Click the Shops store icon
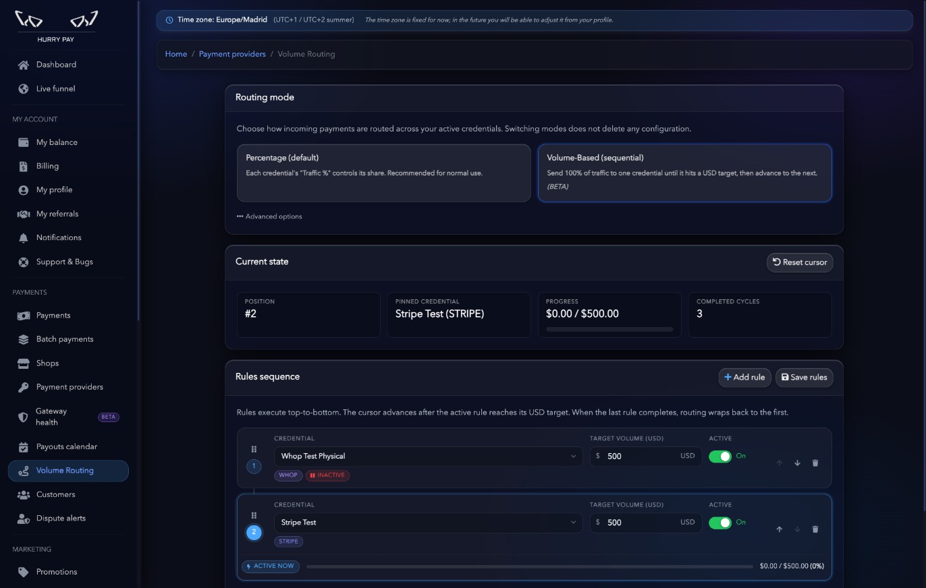 click(x=24, y=363)
